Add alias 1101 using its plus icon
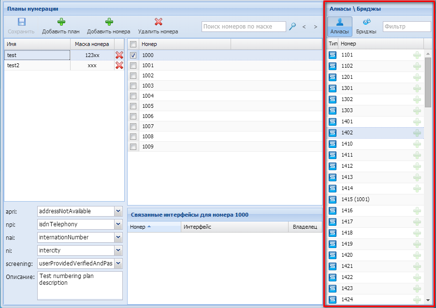The height and width of the screenshot is (308, 436). click(417, 55)
